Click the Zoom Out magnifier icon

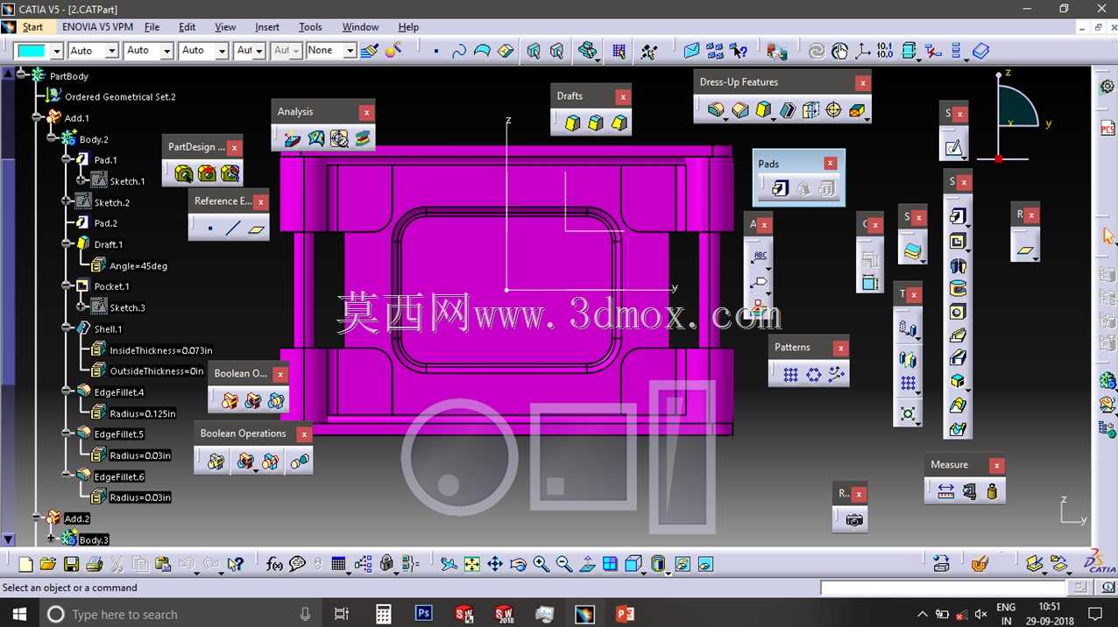coord(563,564)
